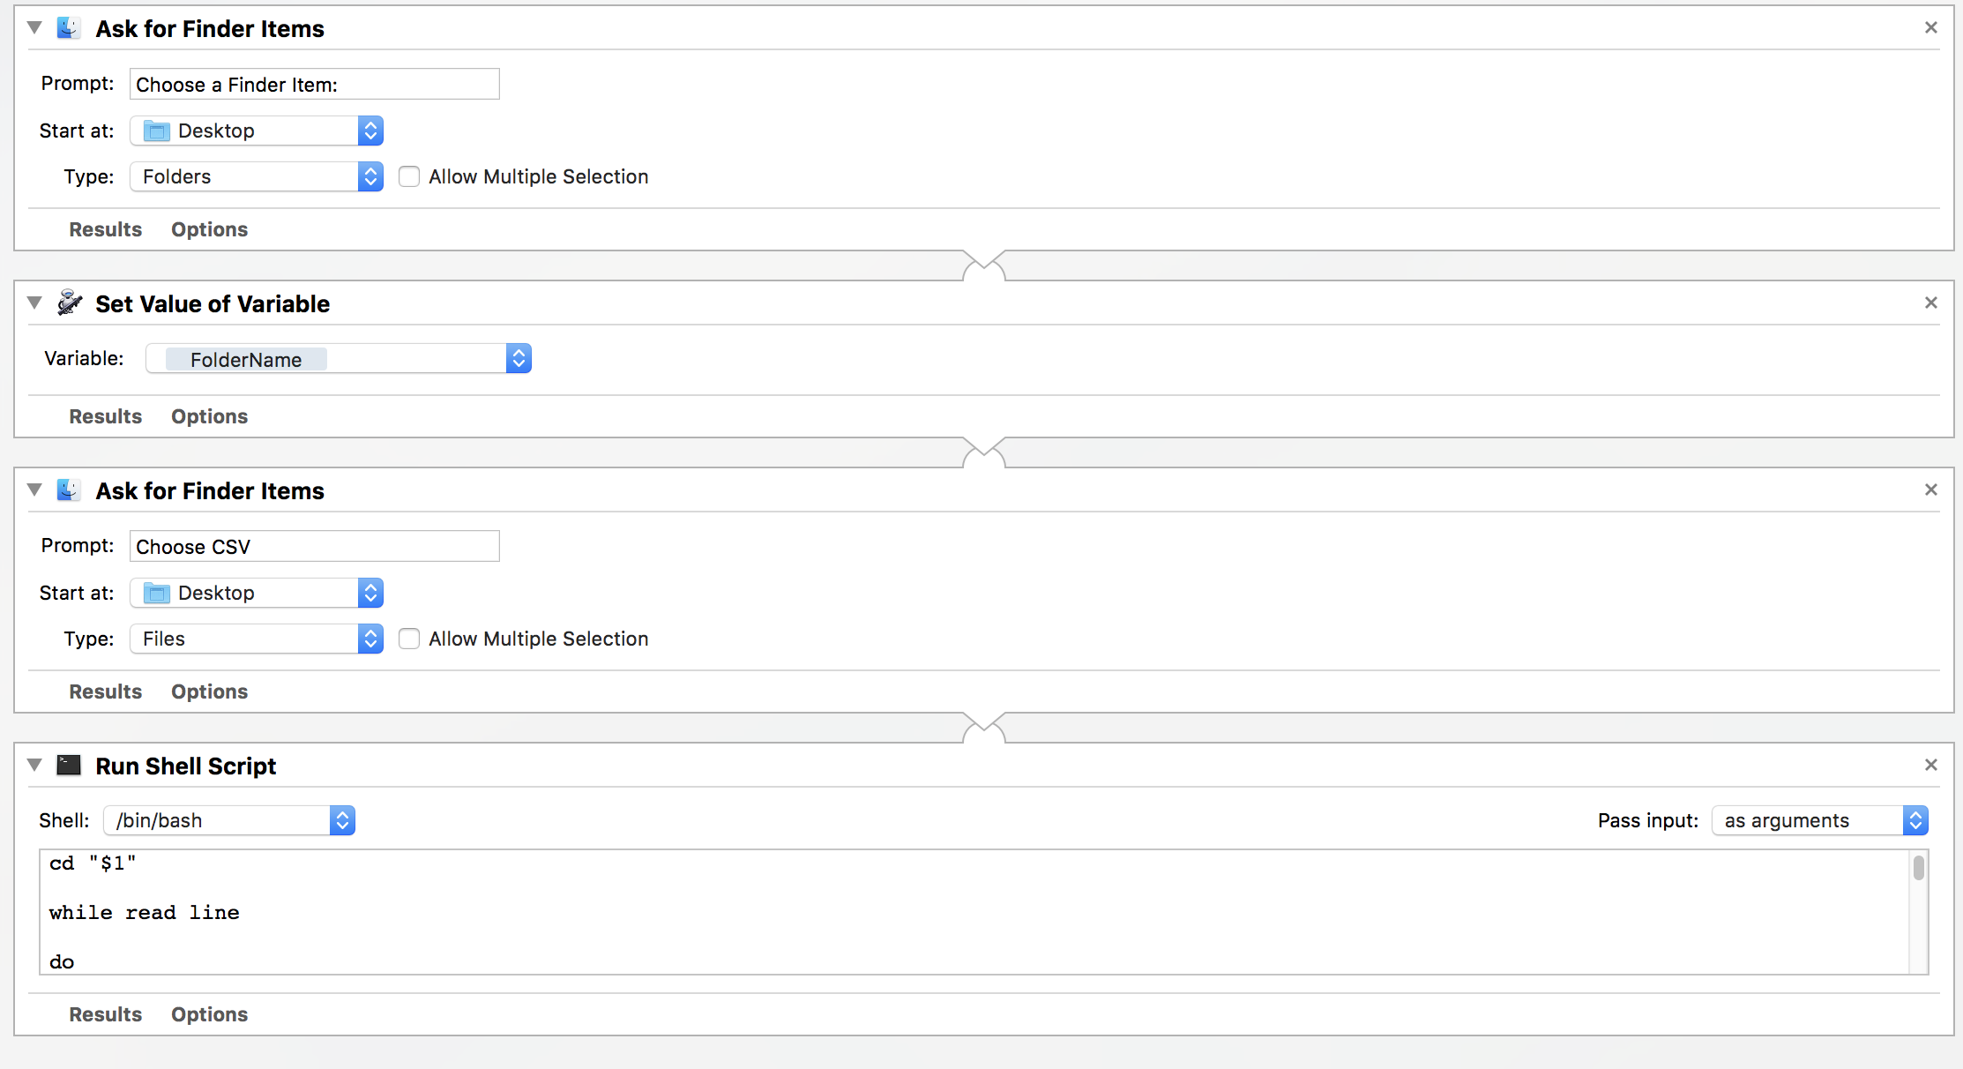Click the Run Shell Script terminal icon
1963x1069 pixels.
[68, 765]
